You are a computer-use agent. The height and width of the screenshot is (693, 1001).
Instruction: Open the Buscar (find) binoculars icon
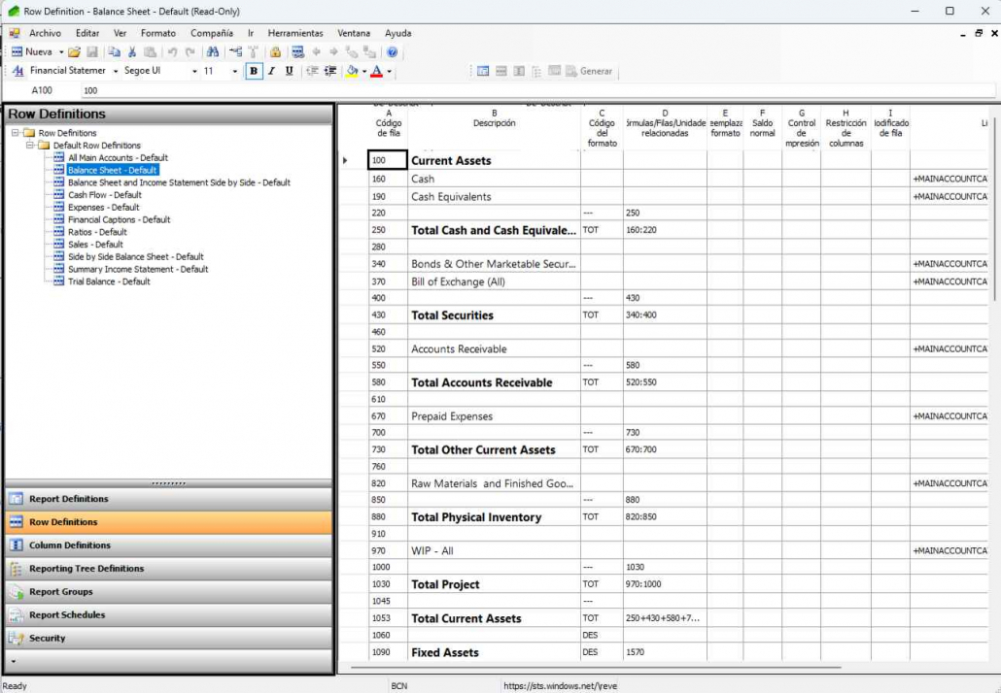213,51
